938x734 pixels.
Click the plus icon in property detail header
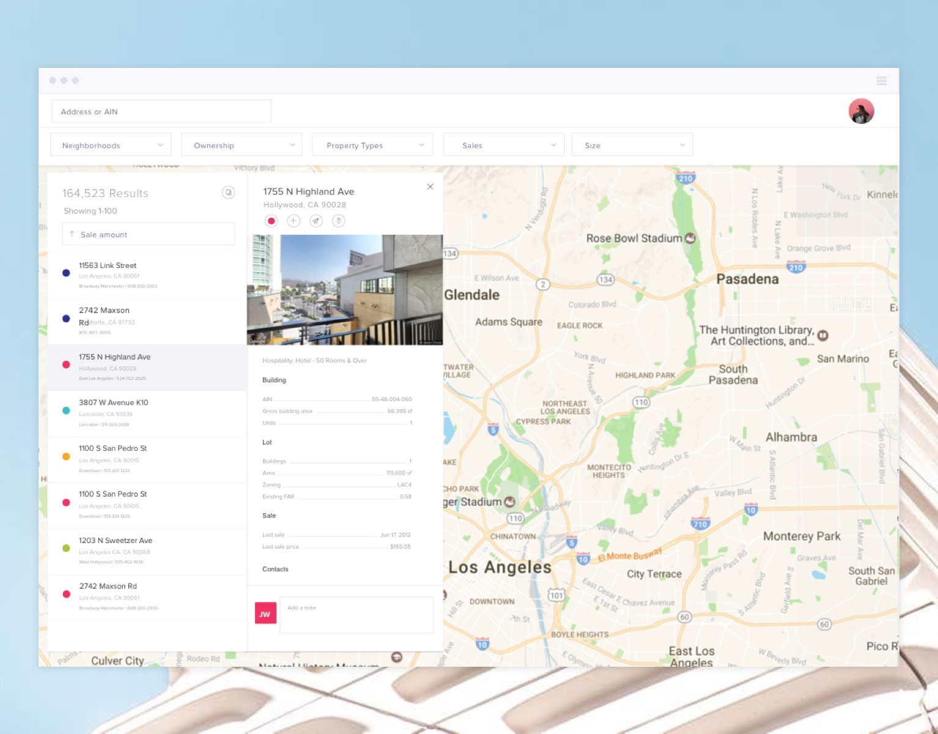(294, 221)
